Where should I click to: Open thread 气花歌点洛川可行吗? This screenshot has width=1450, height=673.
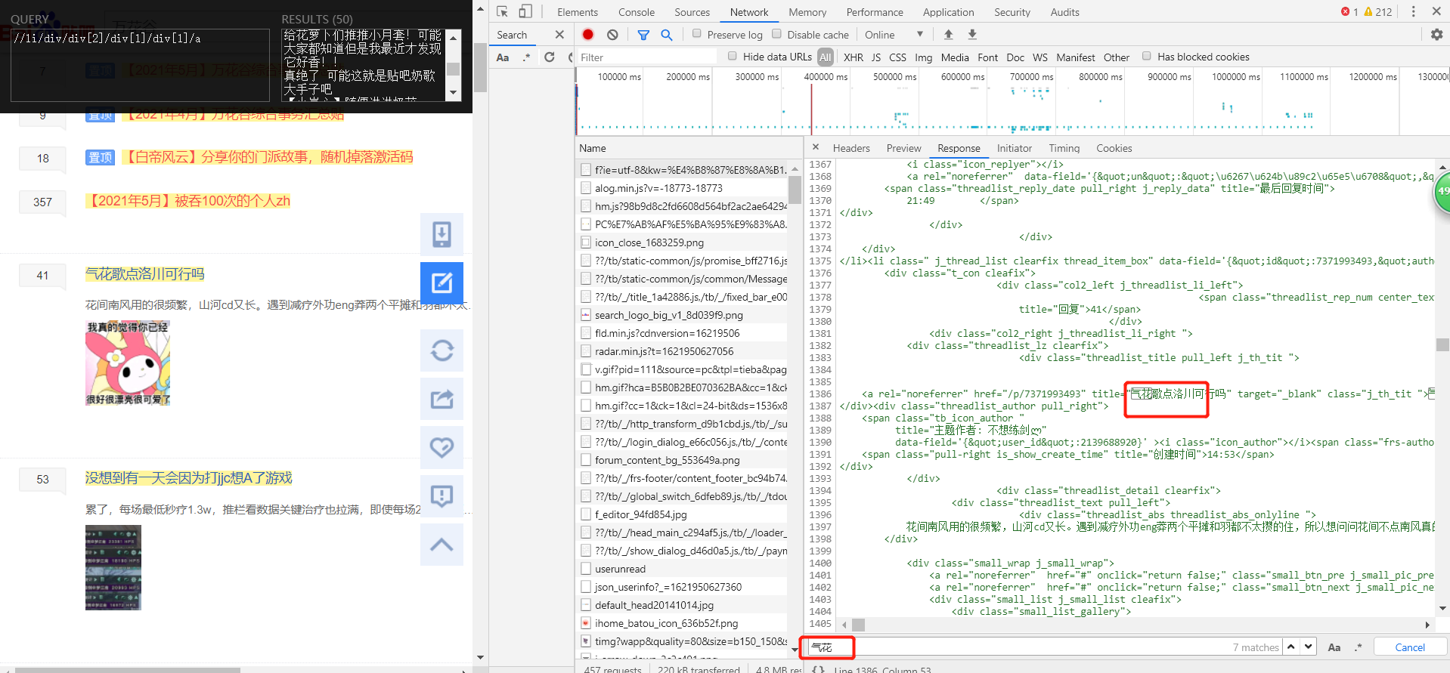pos(144,274)
